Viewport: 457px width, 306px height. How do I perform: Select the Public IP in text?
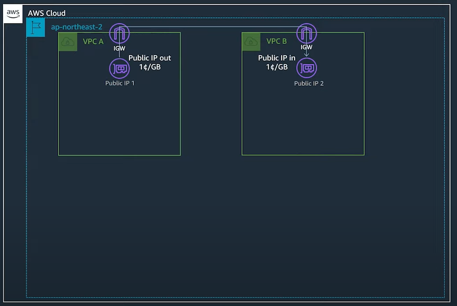[277, 58]
